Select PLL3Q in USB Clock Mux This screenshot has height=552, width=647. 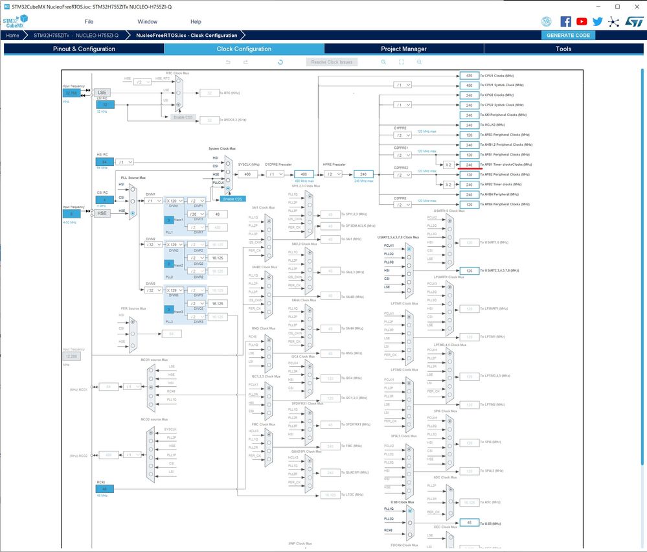point(410,523)
